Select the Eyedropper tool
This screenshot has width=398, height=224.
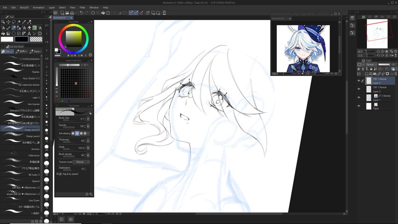(x=24, y=22)
